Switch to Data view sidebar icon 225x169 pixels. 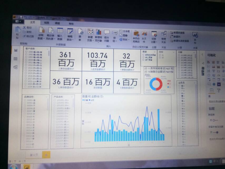pos(15,59)
